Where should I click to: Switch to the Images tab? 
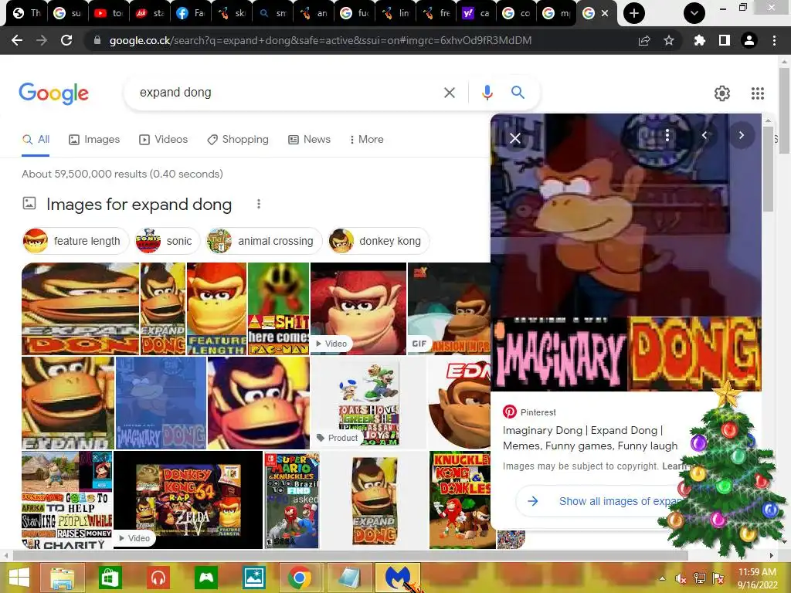click(94, 140)
